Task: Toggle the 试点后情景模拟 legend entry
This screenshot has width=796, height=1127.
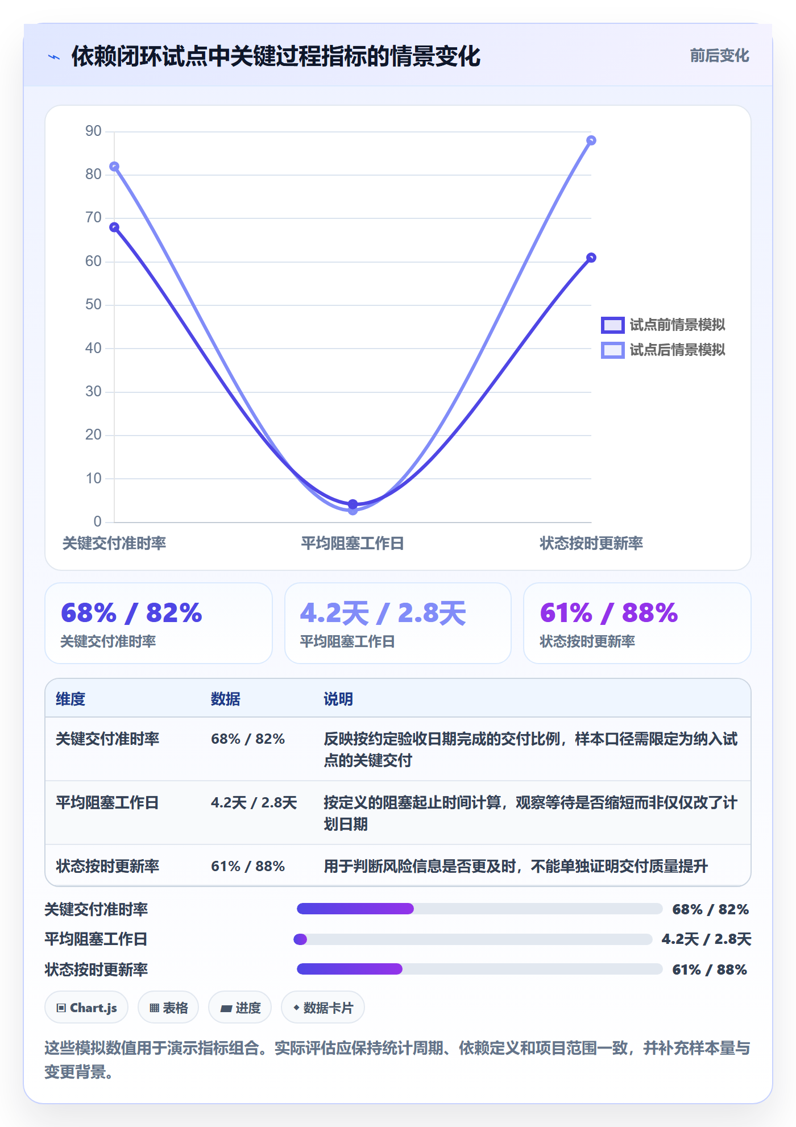Action: [663, 350]
